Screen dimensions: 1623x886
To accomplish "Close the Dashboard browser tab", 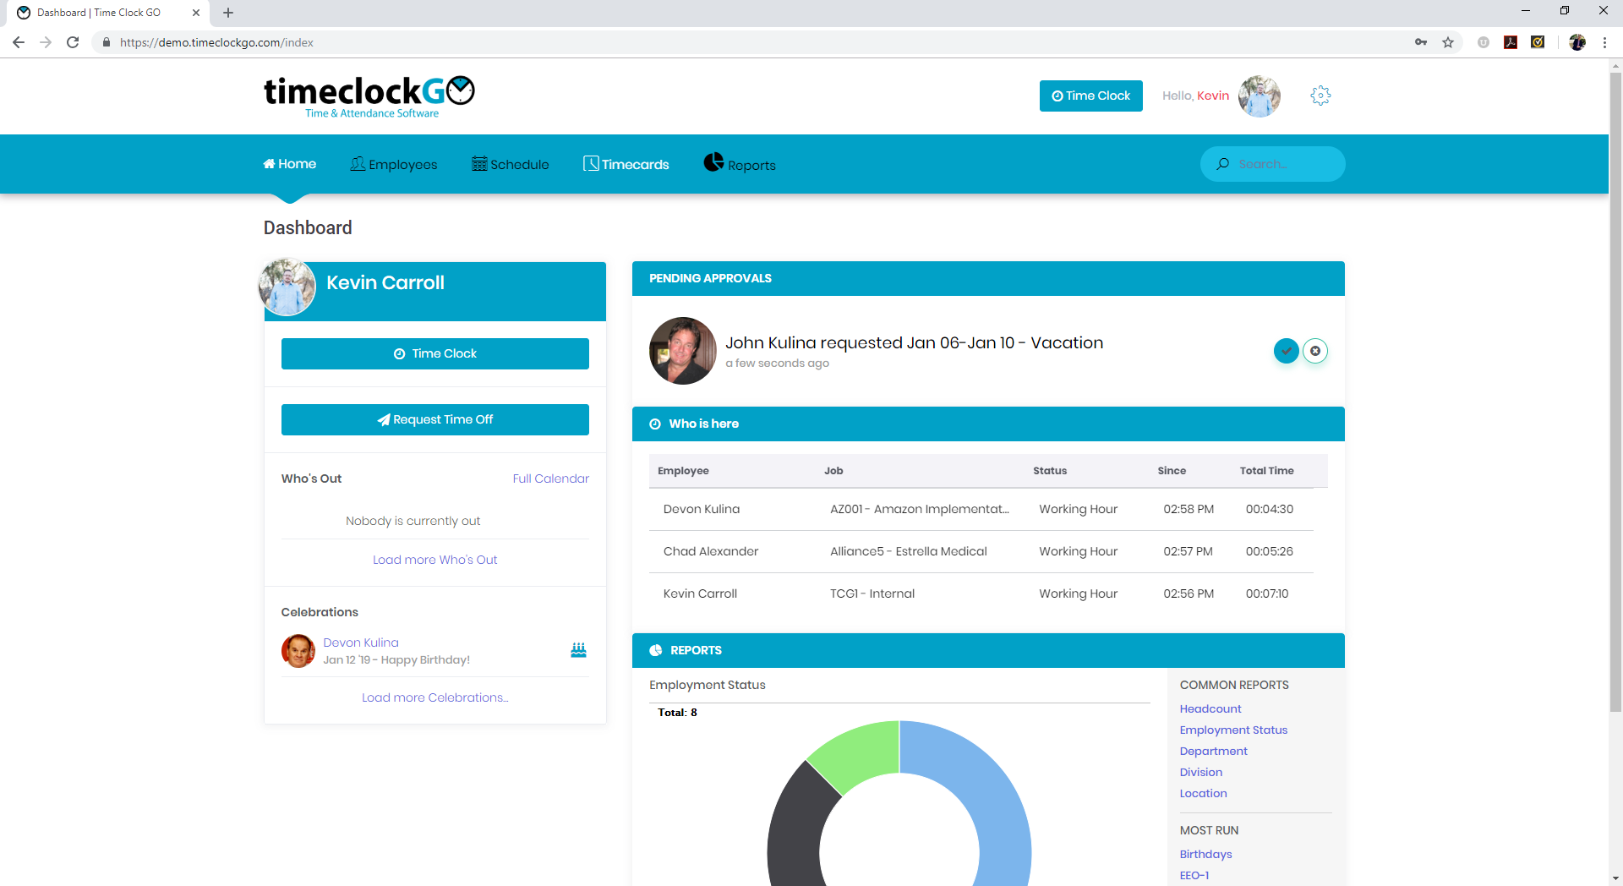I will [x=196, y=13].
